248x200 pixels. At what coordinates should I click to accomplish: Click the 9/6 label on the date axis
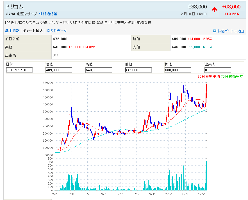pyautogui.click(x=71, y=194)
